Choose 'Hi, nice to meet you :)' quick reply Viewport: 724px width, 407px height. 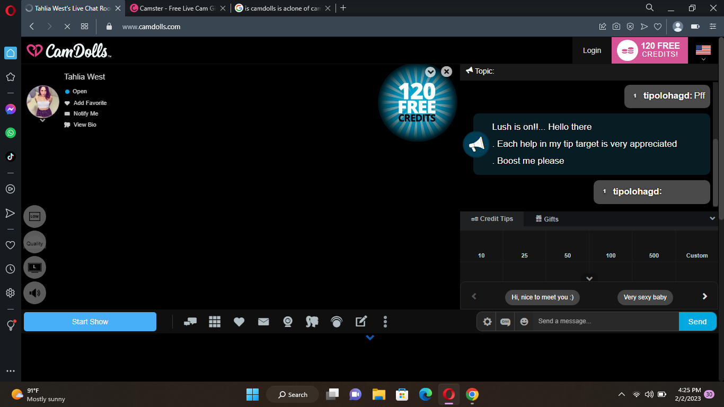pyautogui.click(x=542, y=297)
